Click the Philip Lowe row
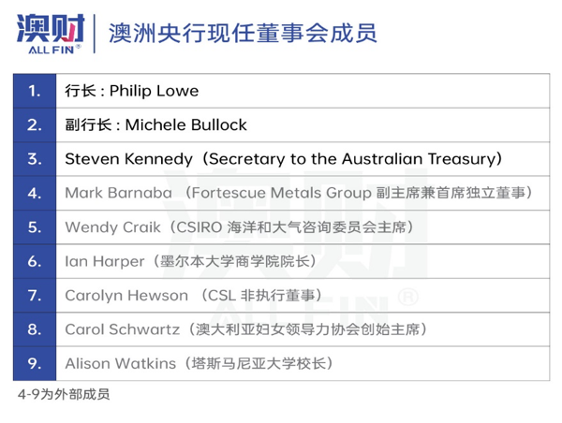562x423 pixels. [303, 91]
